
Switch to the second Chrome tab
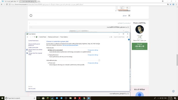pos(28,1)
